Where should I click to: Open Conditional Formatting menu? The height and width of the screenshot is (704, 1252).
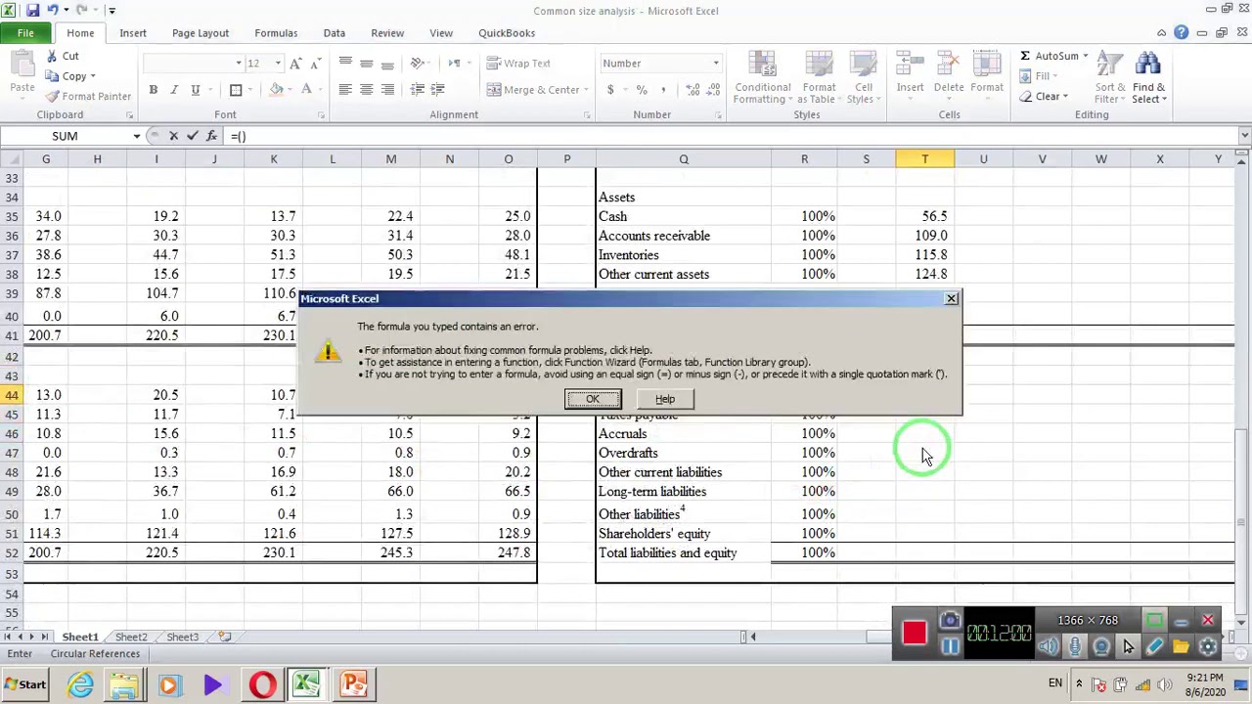(762, 78)
